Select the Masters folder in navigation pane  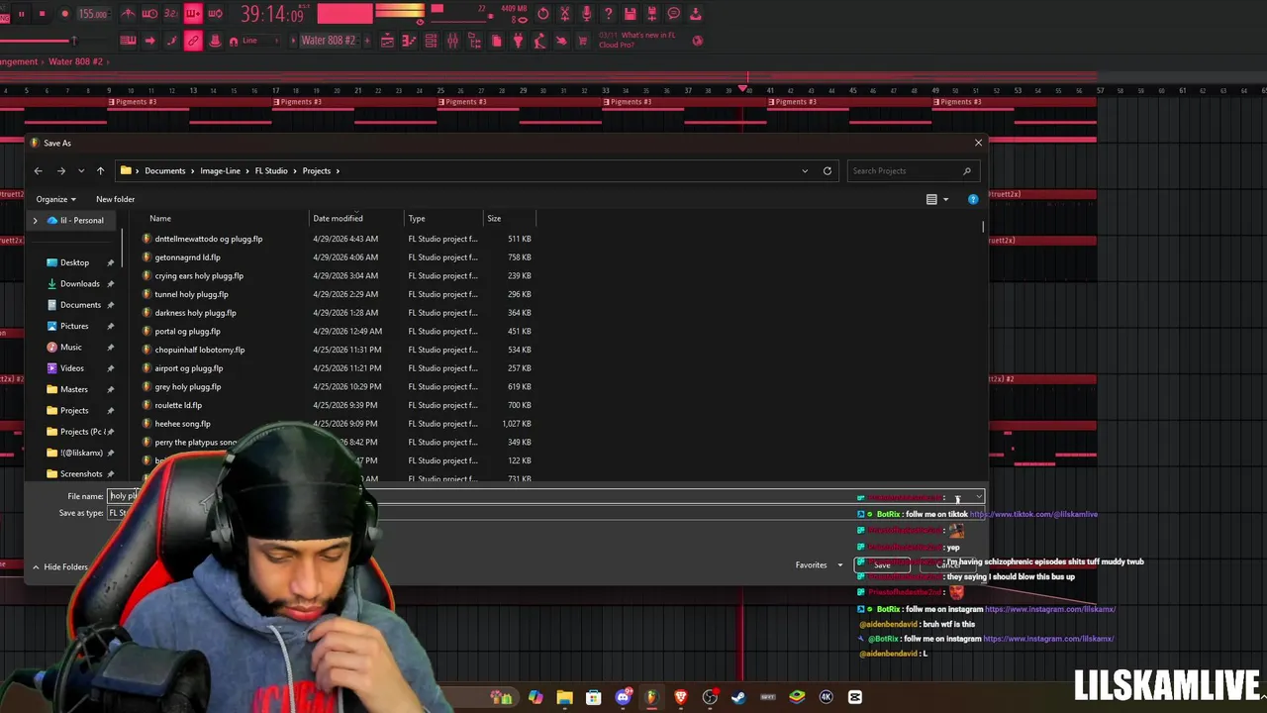coord(73,389)
